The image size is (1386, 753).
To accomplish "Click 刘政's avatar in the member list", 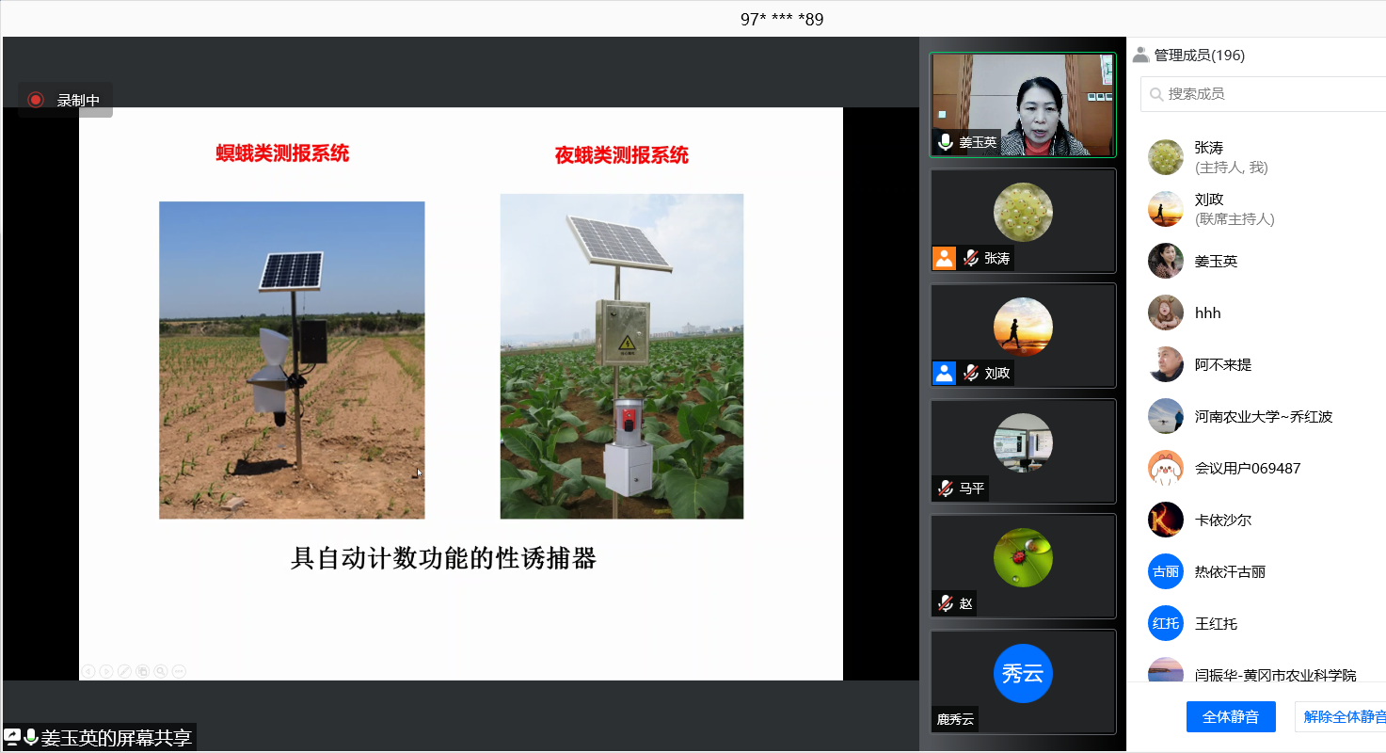I will (1166, 209).
